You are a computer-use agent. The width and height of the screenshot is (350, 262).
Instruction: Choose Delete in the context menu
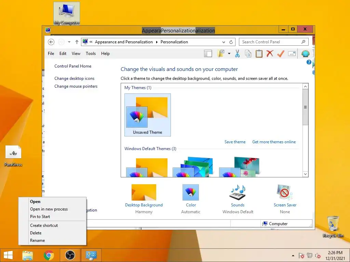click(x=52, y=233)
